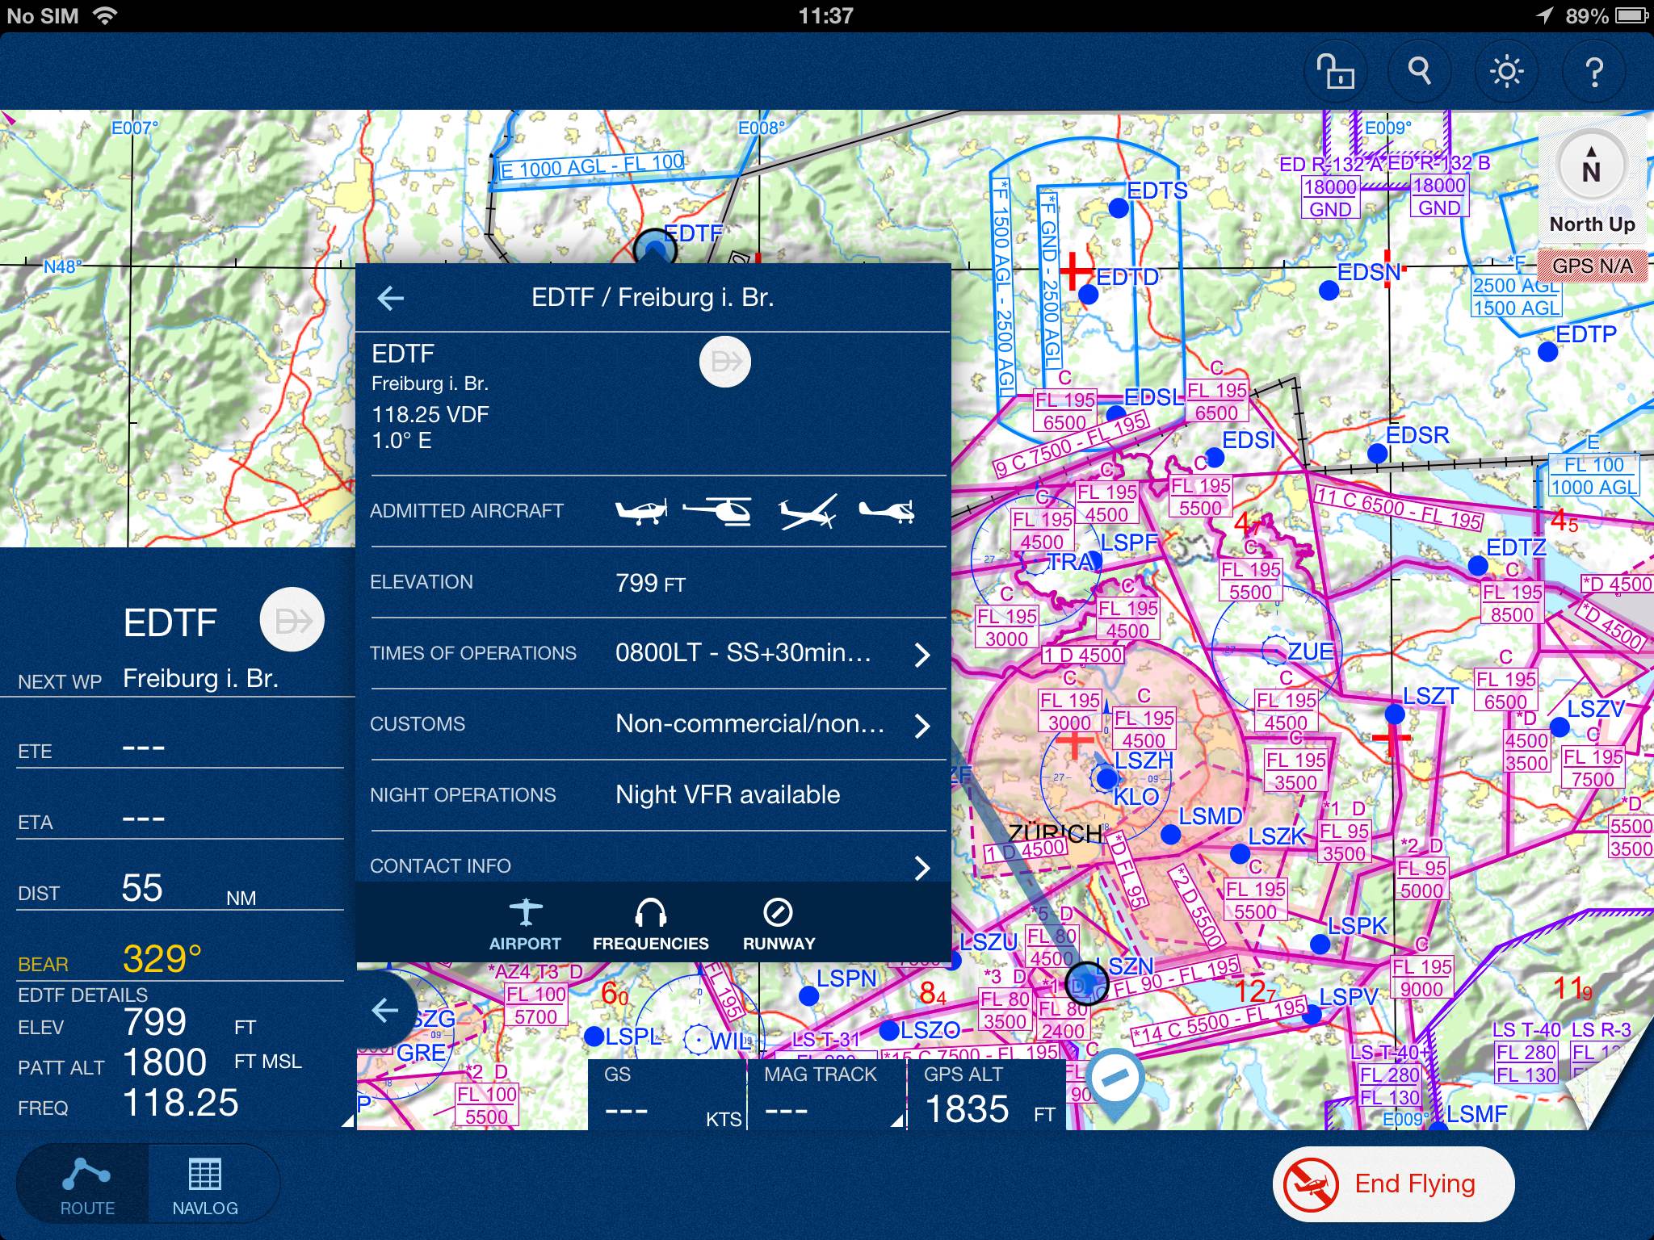This screenshot has width=1654, height=1240.
Task: Open help via question mark icon
Action: [1594, 72]
